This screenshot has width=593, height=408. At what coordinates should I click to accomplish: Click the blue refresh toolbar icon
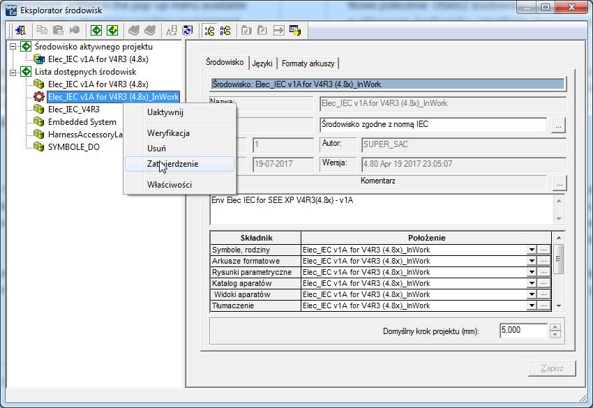point(188,30)
